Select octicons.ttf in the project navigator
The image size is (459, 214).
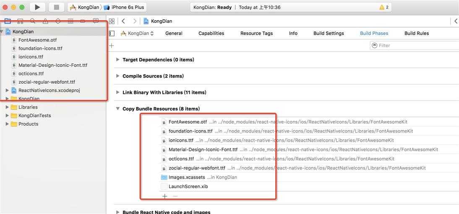click(x=31, y=74)
